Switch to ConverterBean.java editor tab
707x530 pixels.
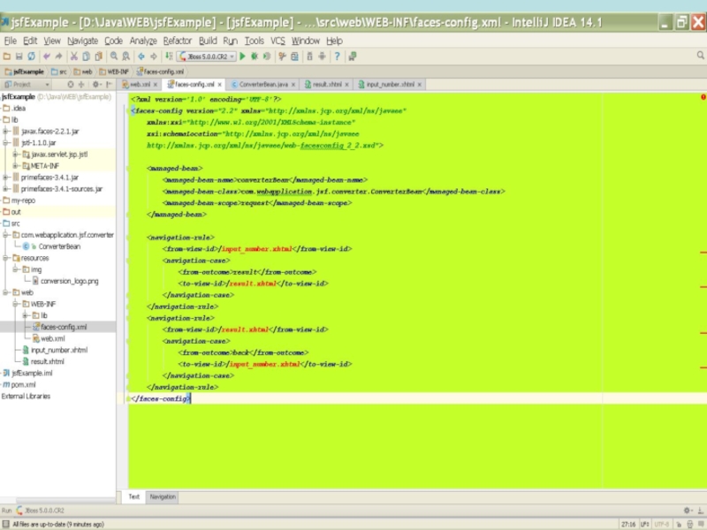tap(262, 85)
